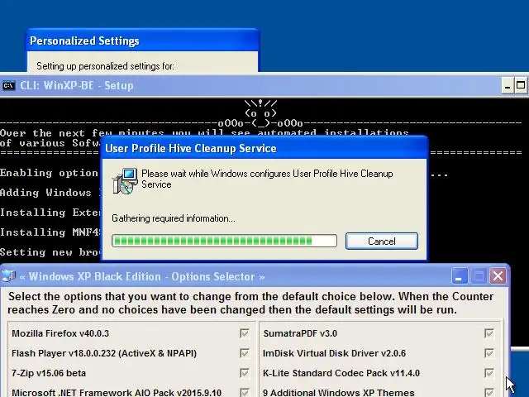This screenshot has height=397, width=529.
Task: Click the ImDisk Virtual Disk Driver v2.0.6 label
Action: pyautogui.click(x=334, y=353)
